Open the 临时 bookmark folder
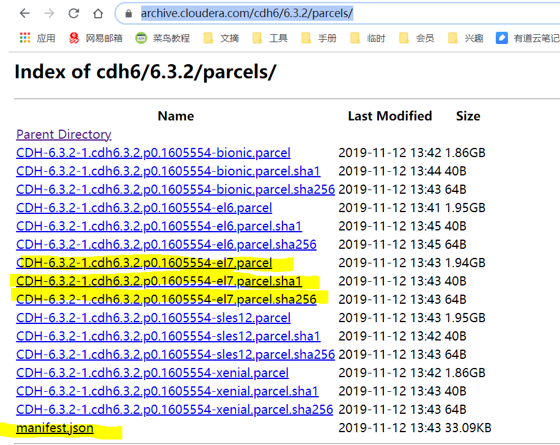Screen dimensions: 560x445 click(x=368, y=38)
